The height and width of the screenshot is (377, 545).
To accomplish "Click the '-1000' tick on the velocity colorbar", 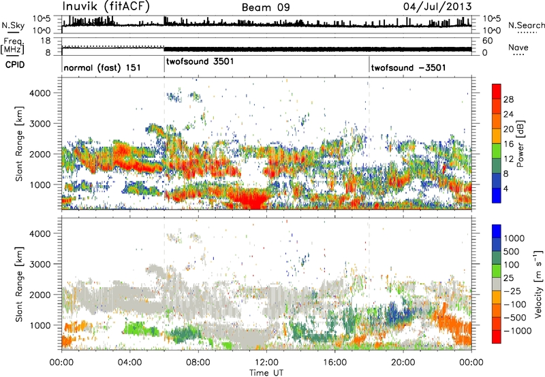I will 517,331.
